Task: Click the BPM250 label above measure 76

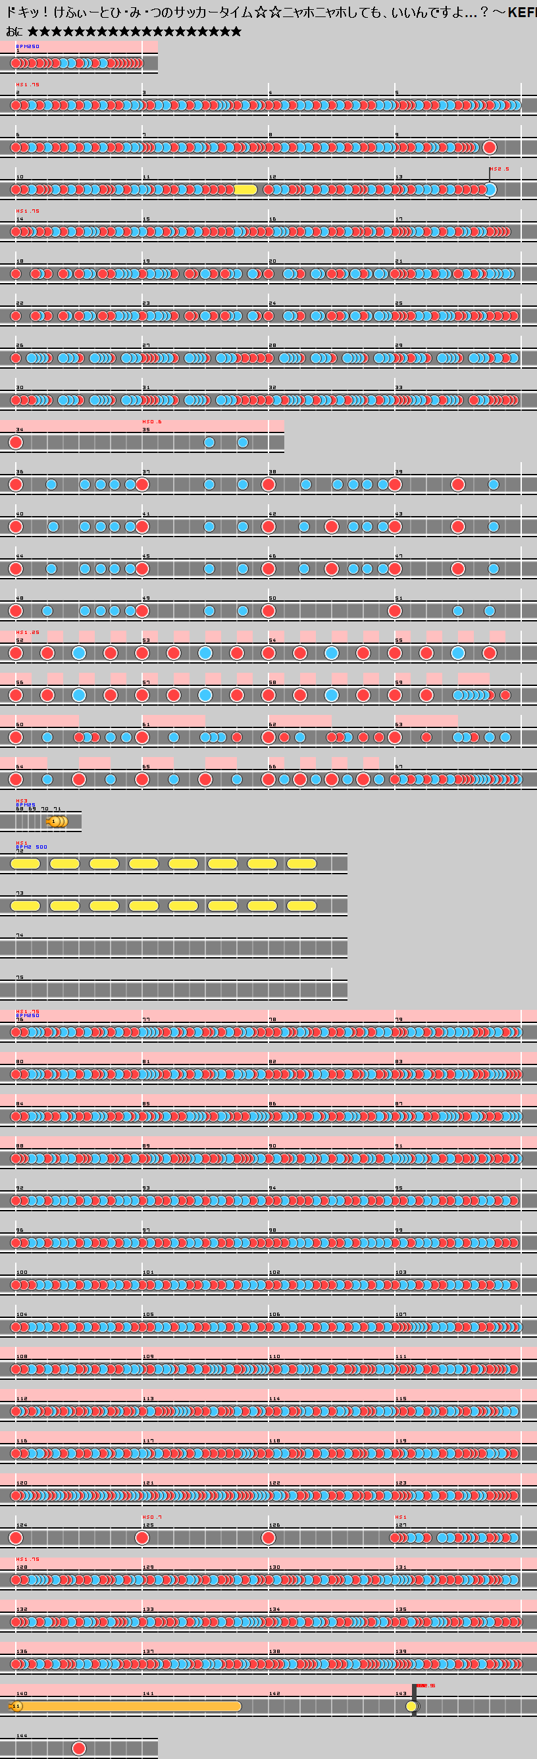Action: pyautogui.click(x=28, y=1015)
